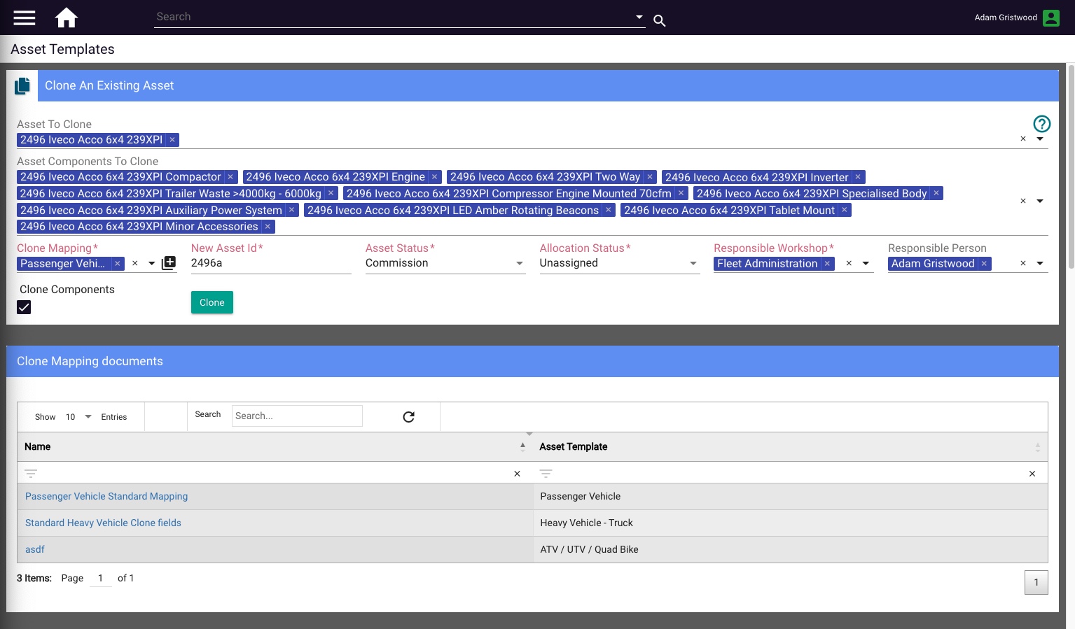Click the page vertical scrollbar

(1071, 167)
